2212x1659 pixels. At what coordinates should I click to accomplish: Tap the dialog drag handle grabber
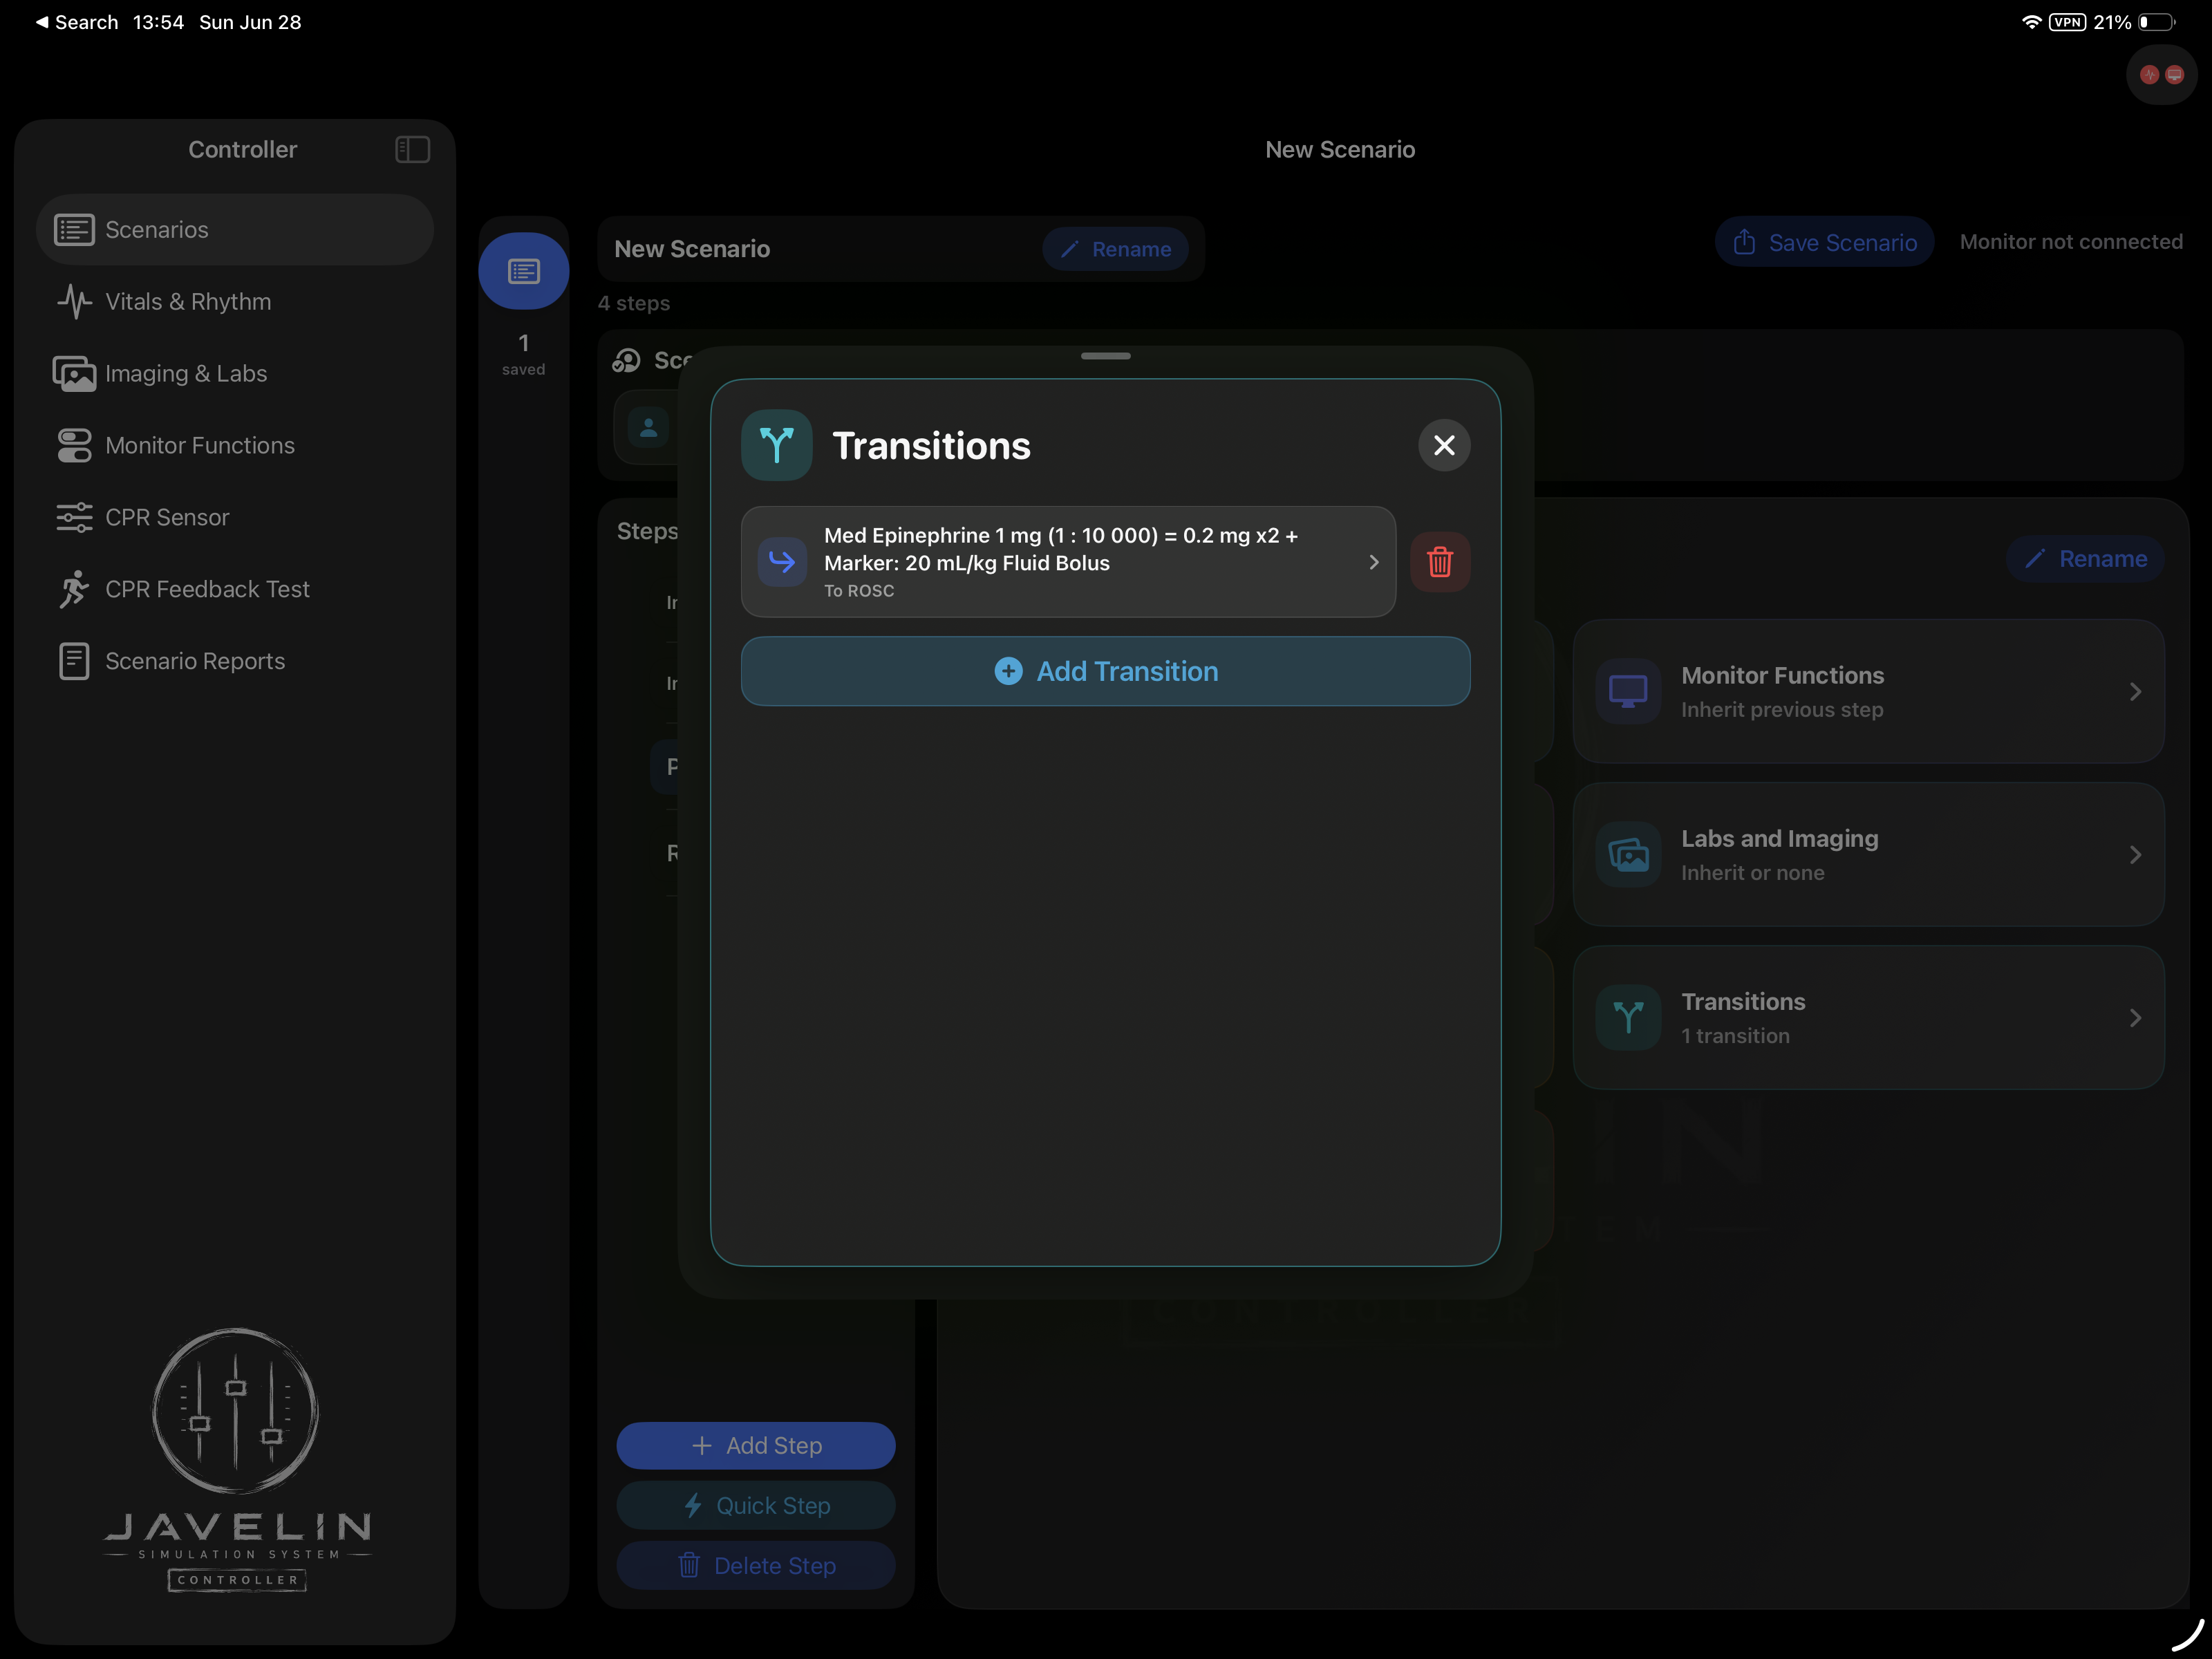pos(1106,356)
